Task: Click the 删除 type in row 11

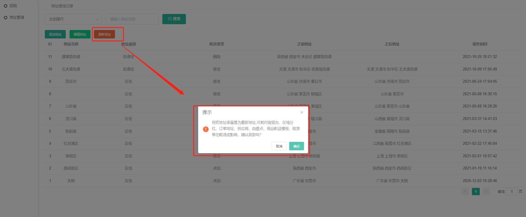Action: click(217, 57)
